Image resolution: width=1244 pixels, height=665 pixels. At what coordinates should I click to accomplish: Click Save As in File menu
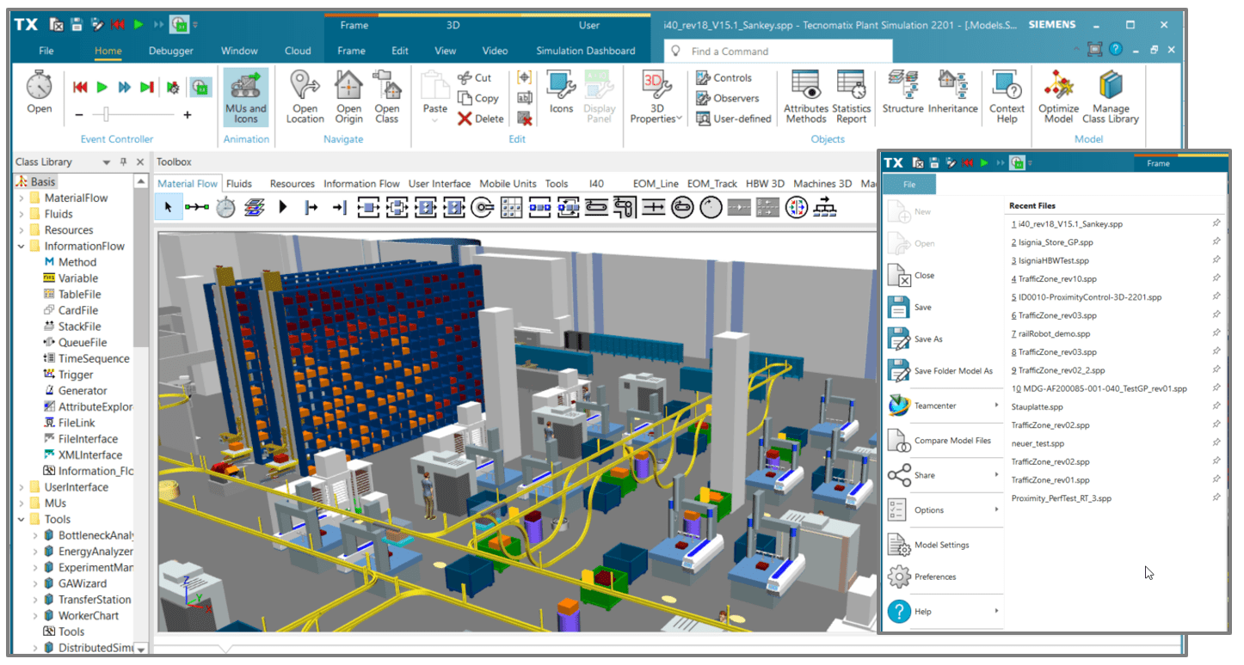928,339
